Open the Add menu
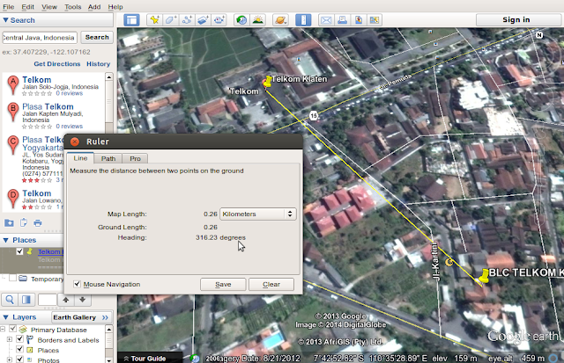 pos(94,7)
